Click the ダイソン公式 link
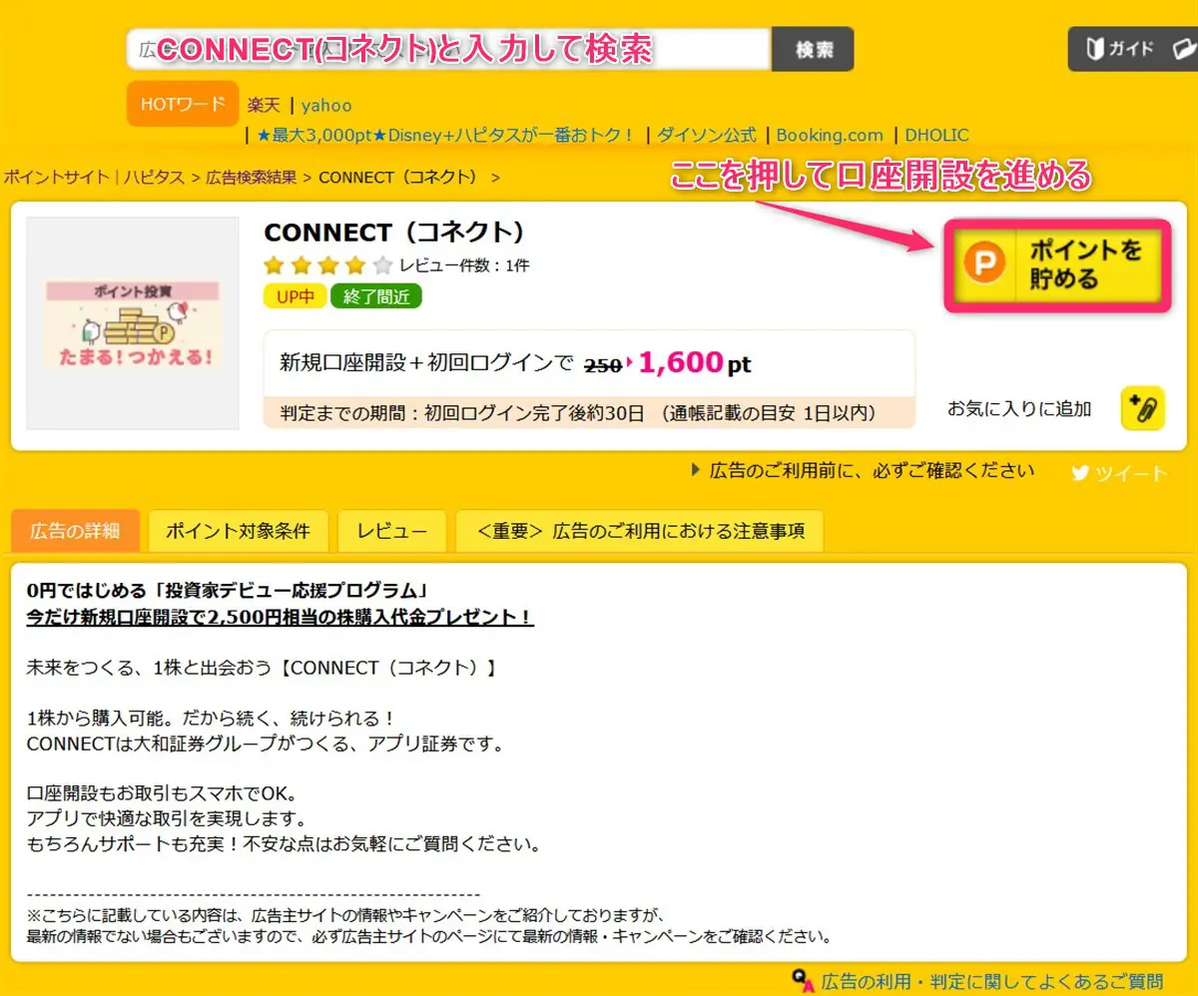This screenshot has height=996, width=1198. coord(706,135)
